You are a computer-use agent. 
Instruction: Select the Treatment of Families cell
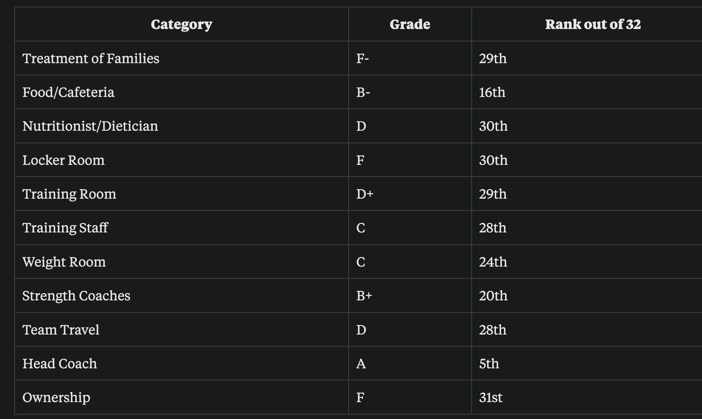91,58
